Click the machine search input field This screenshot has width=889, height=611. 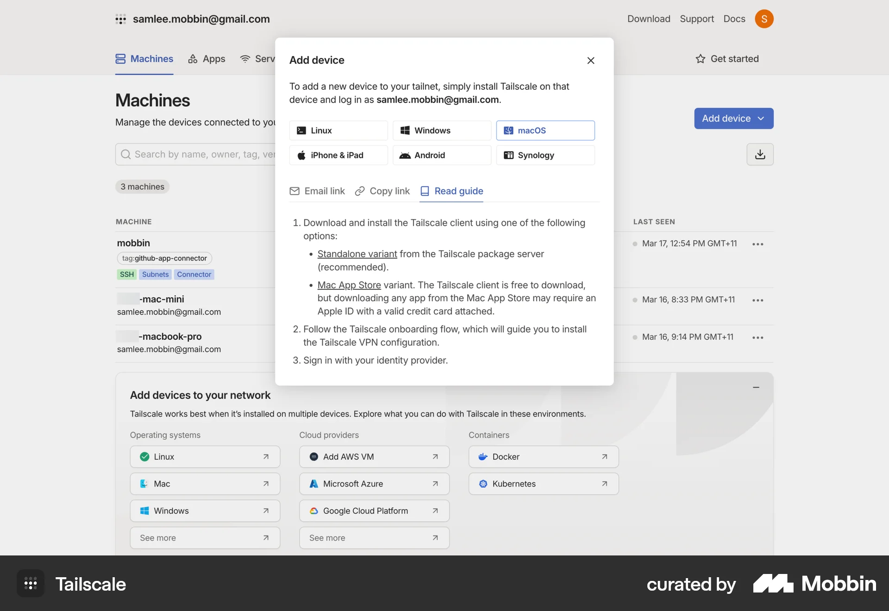tap(199, 154)
